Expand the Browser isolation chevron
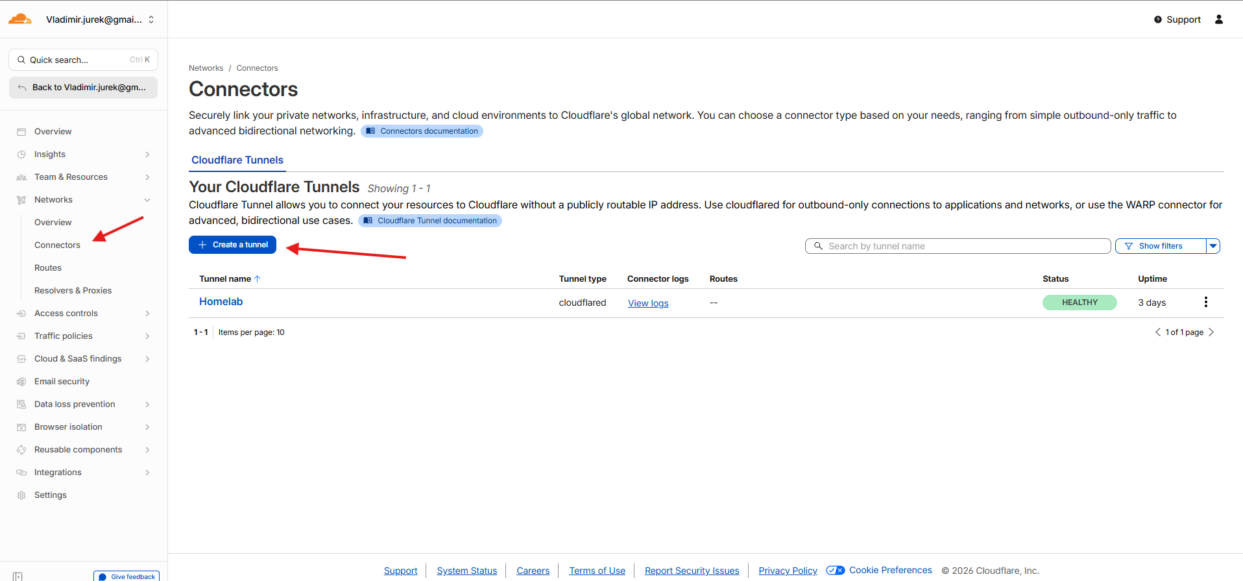This screenshot has height=581, width=1243. (147, 427)
